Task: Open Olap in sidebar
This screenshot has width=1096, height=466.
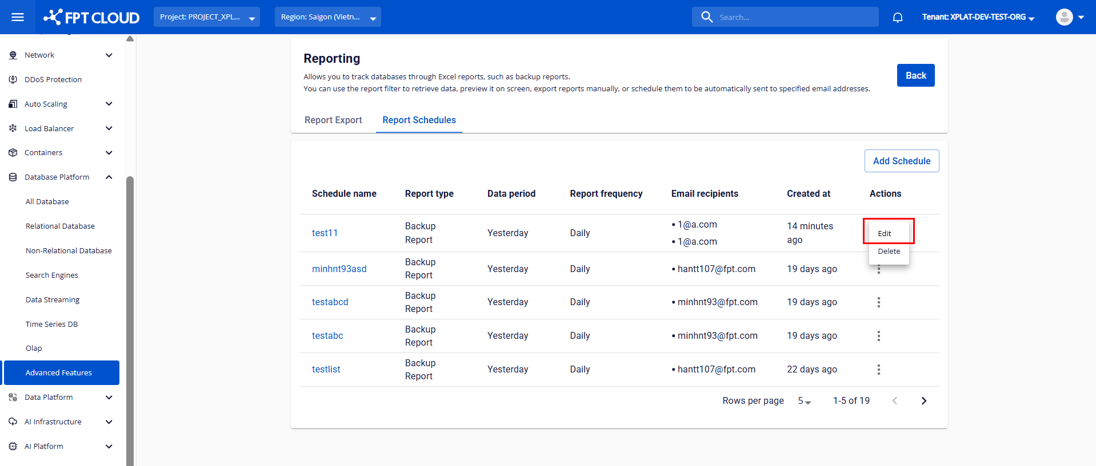Action: click(34, 349)
